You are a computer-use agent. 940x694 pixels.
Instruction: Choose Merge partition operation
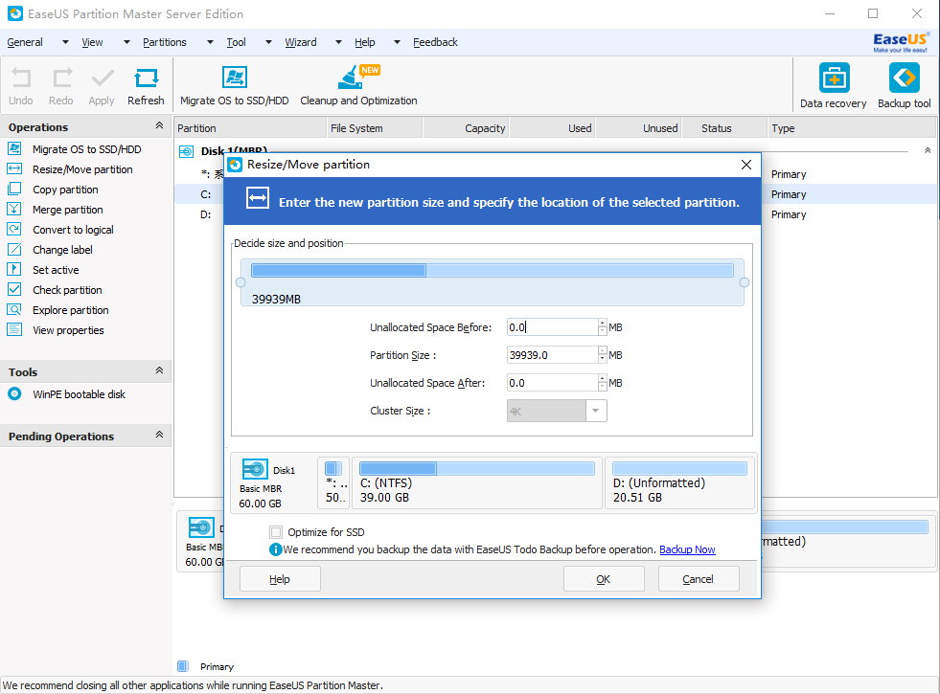tap(68, 210)
